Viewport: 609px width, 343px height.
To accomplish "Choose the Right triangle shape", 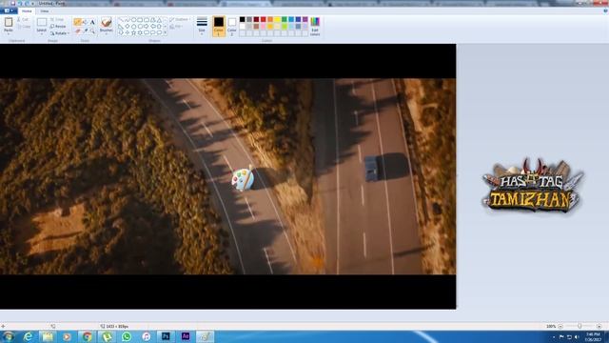I will pyautogui.click(x=121, y=26).
